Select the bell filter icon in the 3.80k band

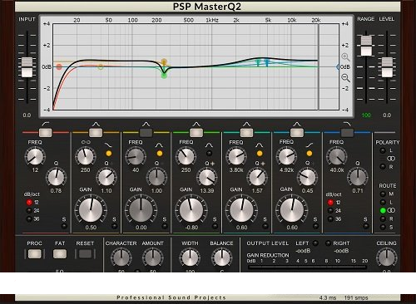[x=260, y=145]
